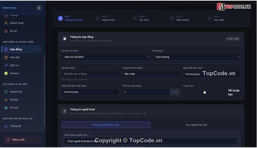Open the Chi phí sidebar item
This screenshot has width=257, height=148.
click(x=21, y=108)
